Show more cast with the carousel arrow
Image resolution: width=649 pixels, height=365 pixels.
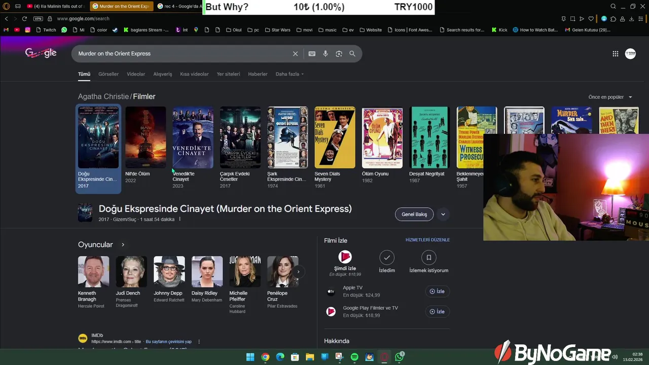click(298, 272)
